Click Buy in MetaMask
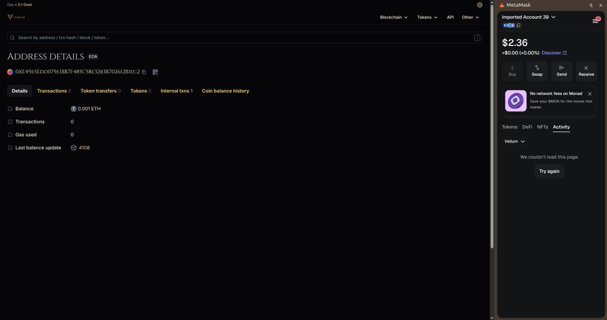This screenshot has width=607, height=320. [512, 71]
